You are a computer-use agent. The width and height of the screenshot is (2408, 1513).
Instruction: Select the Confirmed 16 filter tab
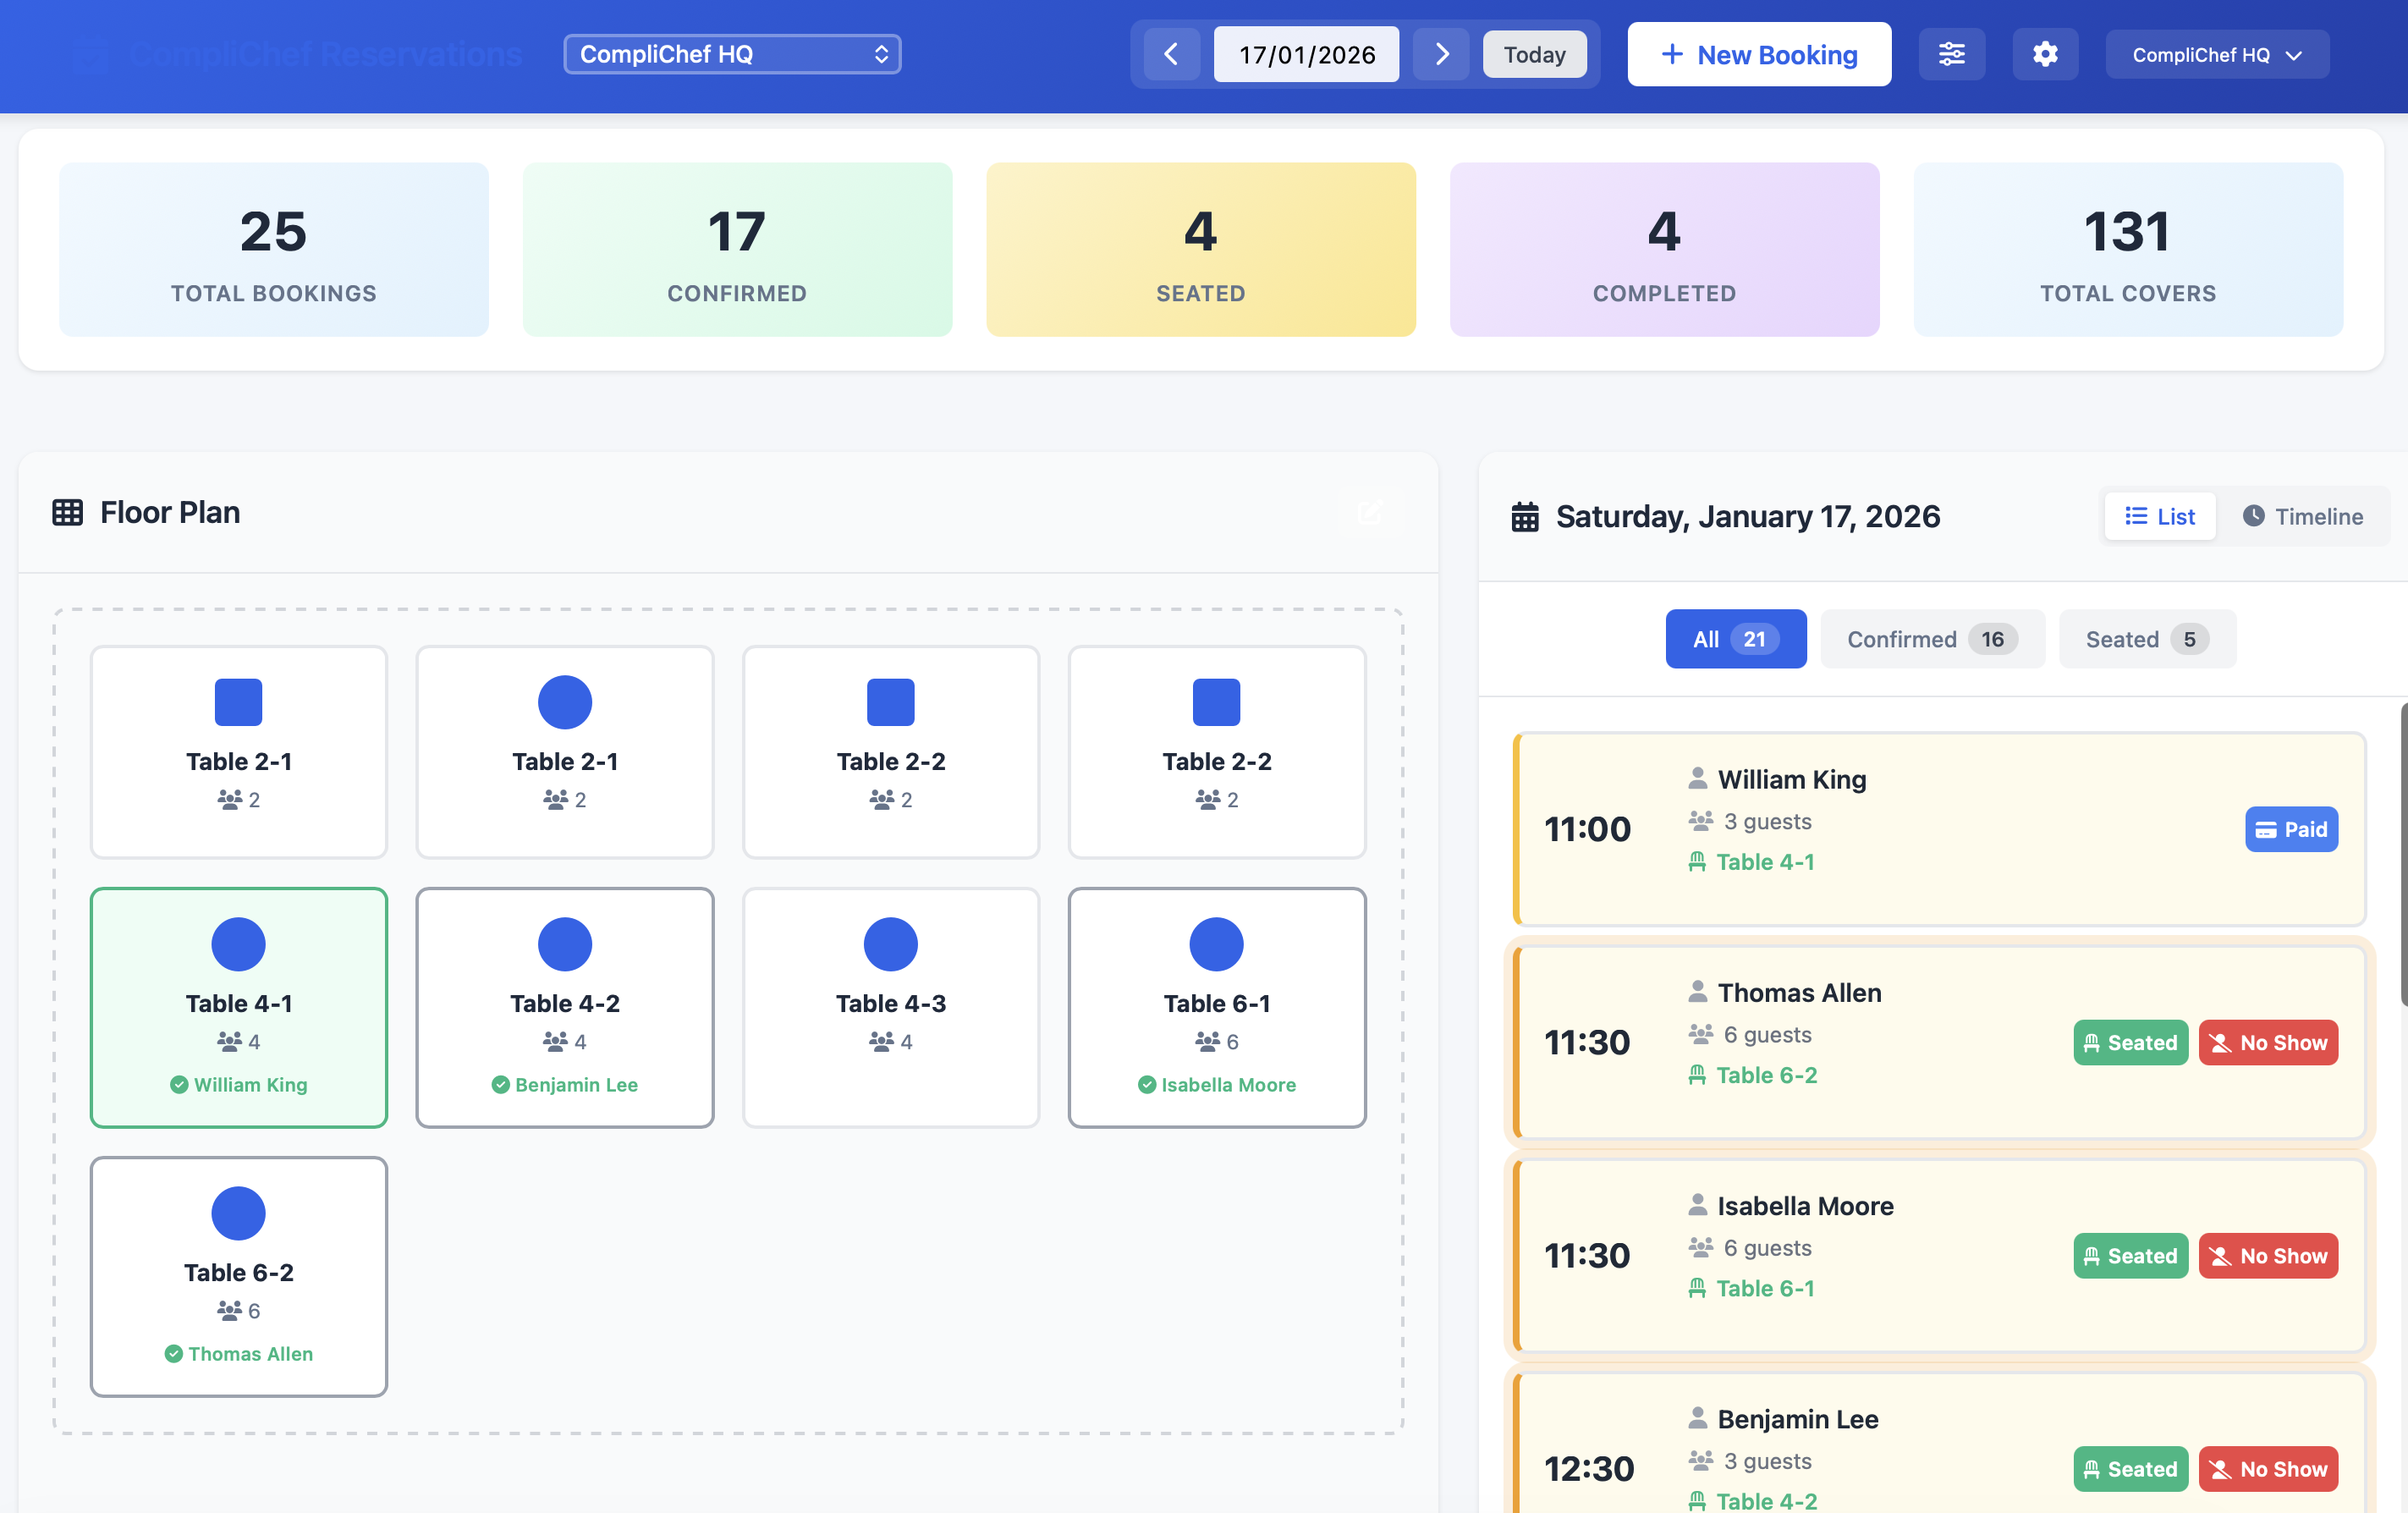[x=1932, y=639]
